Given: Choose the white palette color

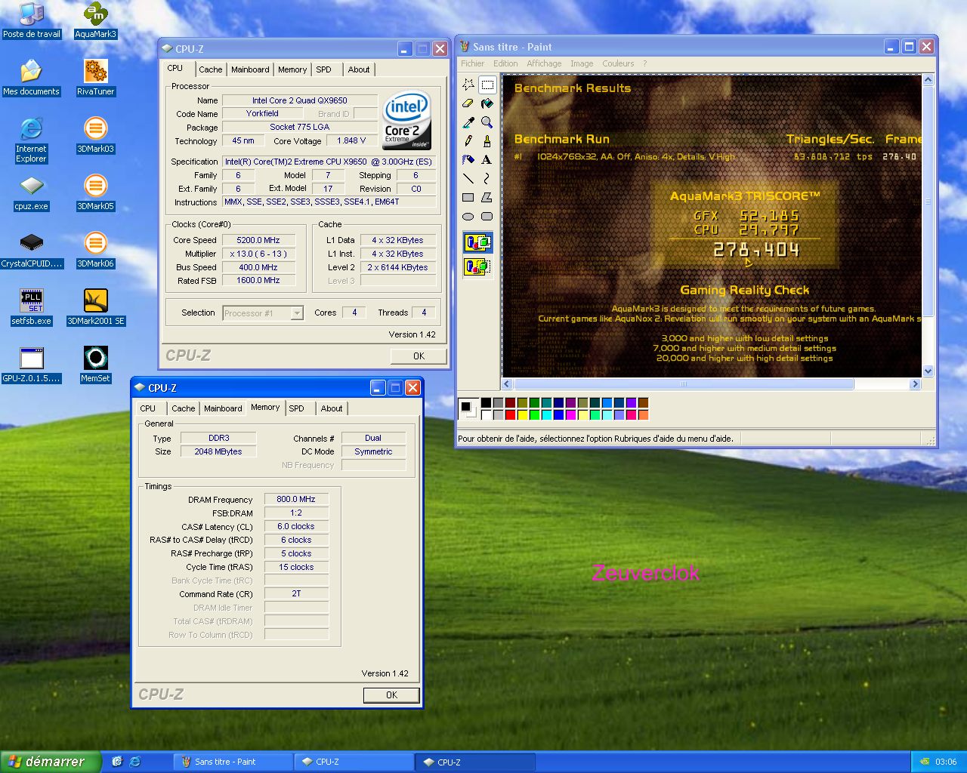Looking at the screenshot, I should (x=487, y=414).
